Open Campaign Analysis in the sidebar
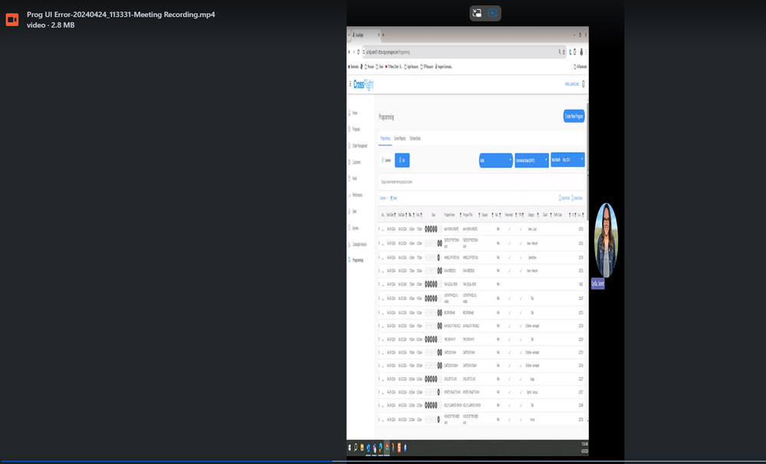Image resolution: width=766 pixels, height=464 pixels. (357, 244)
